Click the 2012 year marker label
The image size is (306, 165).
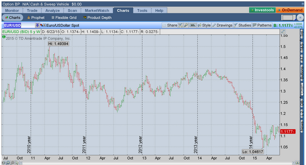point(140,144)
